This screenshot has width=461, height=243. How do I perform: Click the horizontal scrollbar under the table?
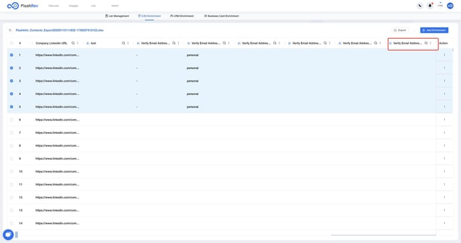coord(383,235)
